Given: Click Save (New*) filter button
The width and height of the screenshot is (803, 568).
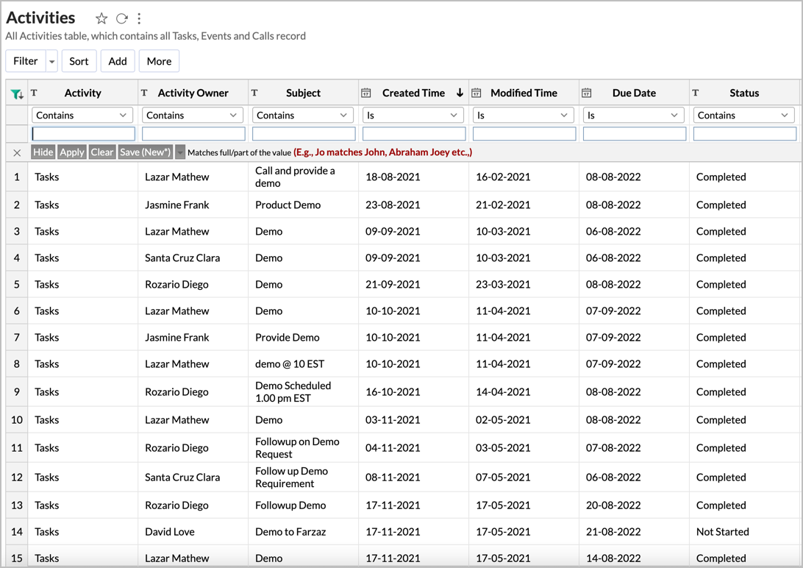Looking at the screenshot, I should click(x=146, y=152).
